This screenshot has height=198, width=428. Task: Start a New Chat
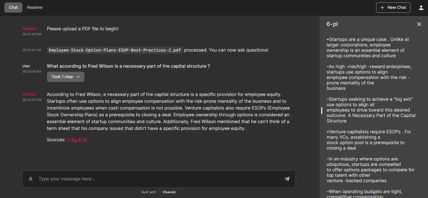click(393, 8)
